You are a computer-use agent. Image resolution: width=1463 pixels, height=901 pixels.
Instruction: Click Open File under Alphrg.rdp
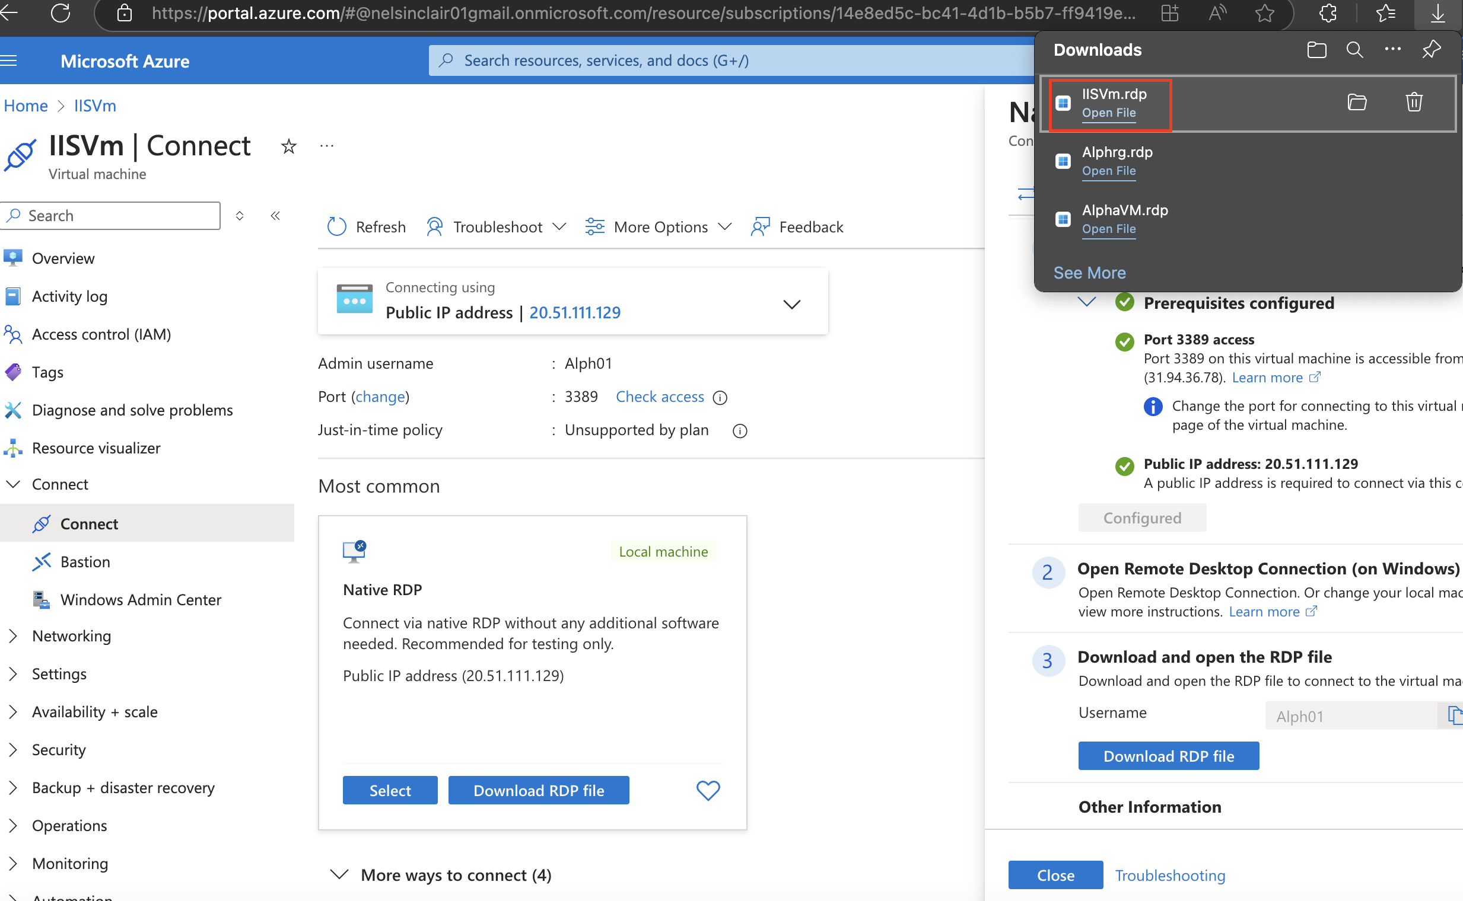[x=1108, y=171]
